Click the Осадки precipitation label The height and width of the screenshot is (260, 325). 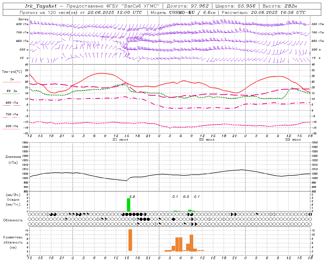coord(13,200)
